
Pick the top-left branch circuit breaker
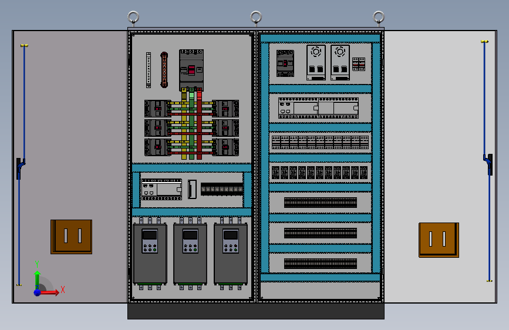point(157,109)
